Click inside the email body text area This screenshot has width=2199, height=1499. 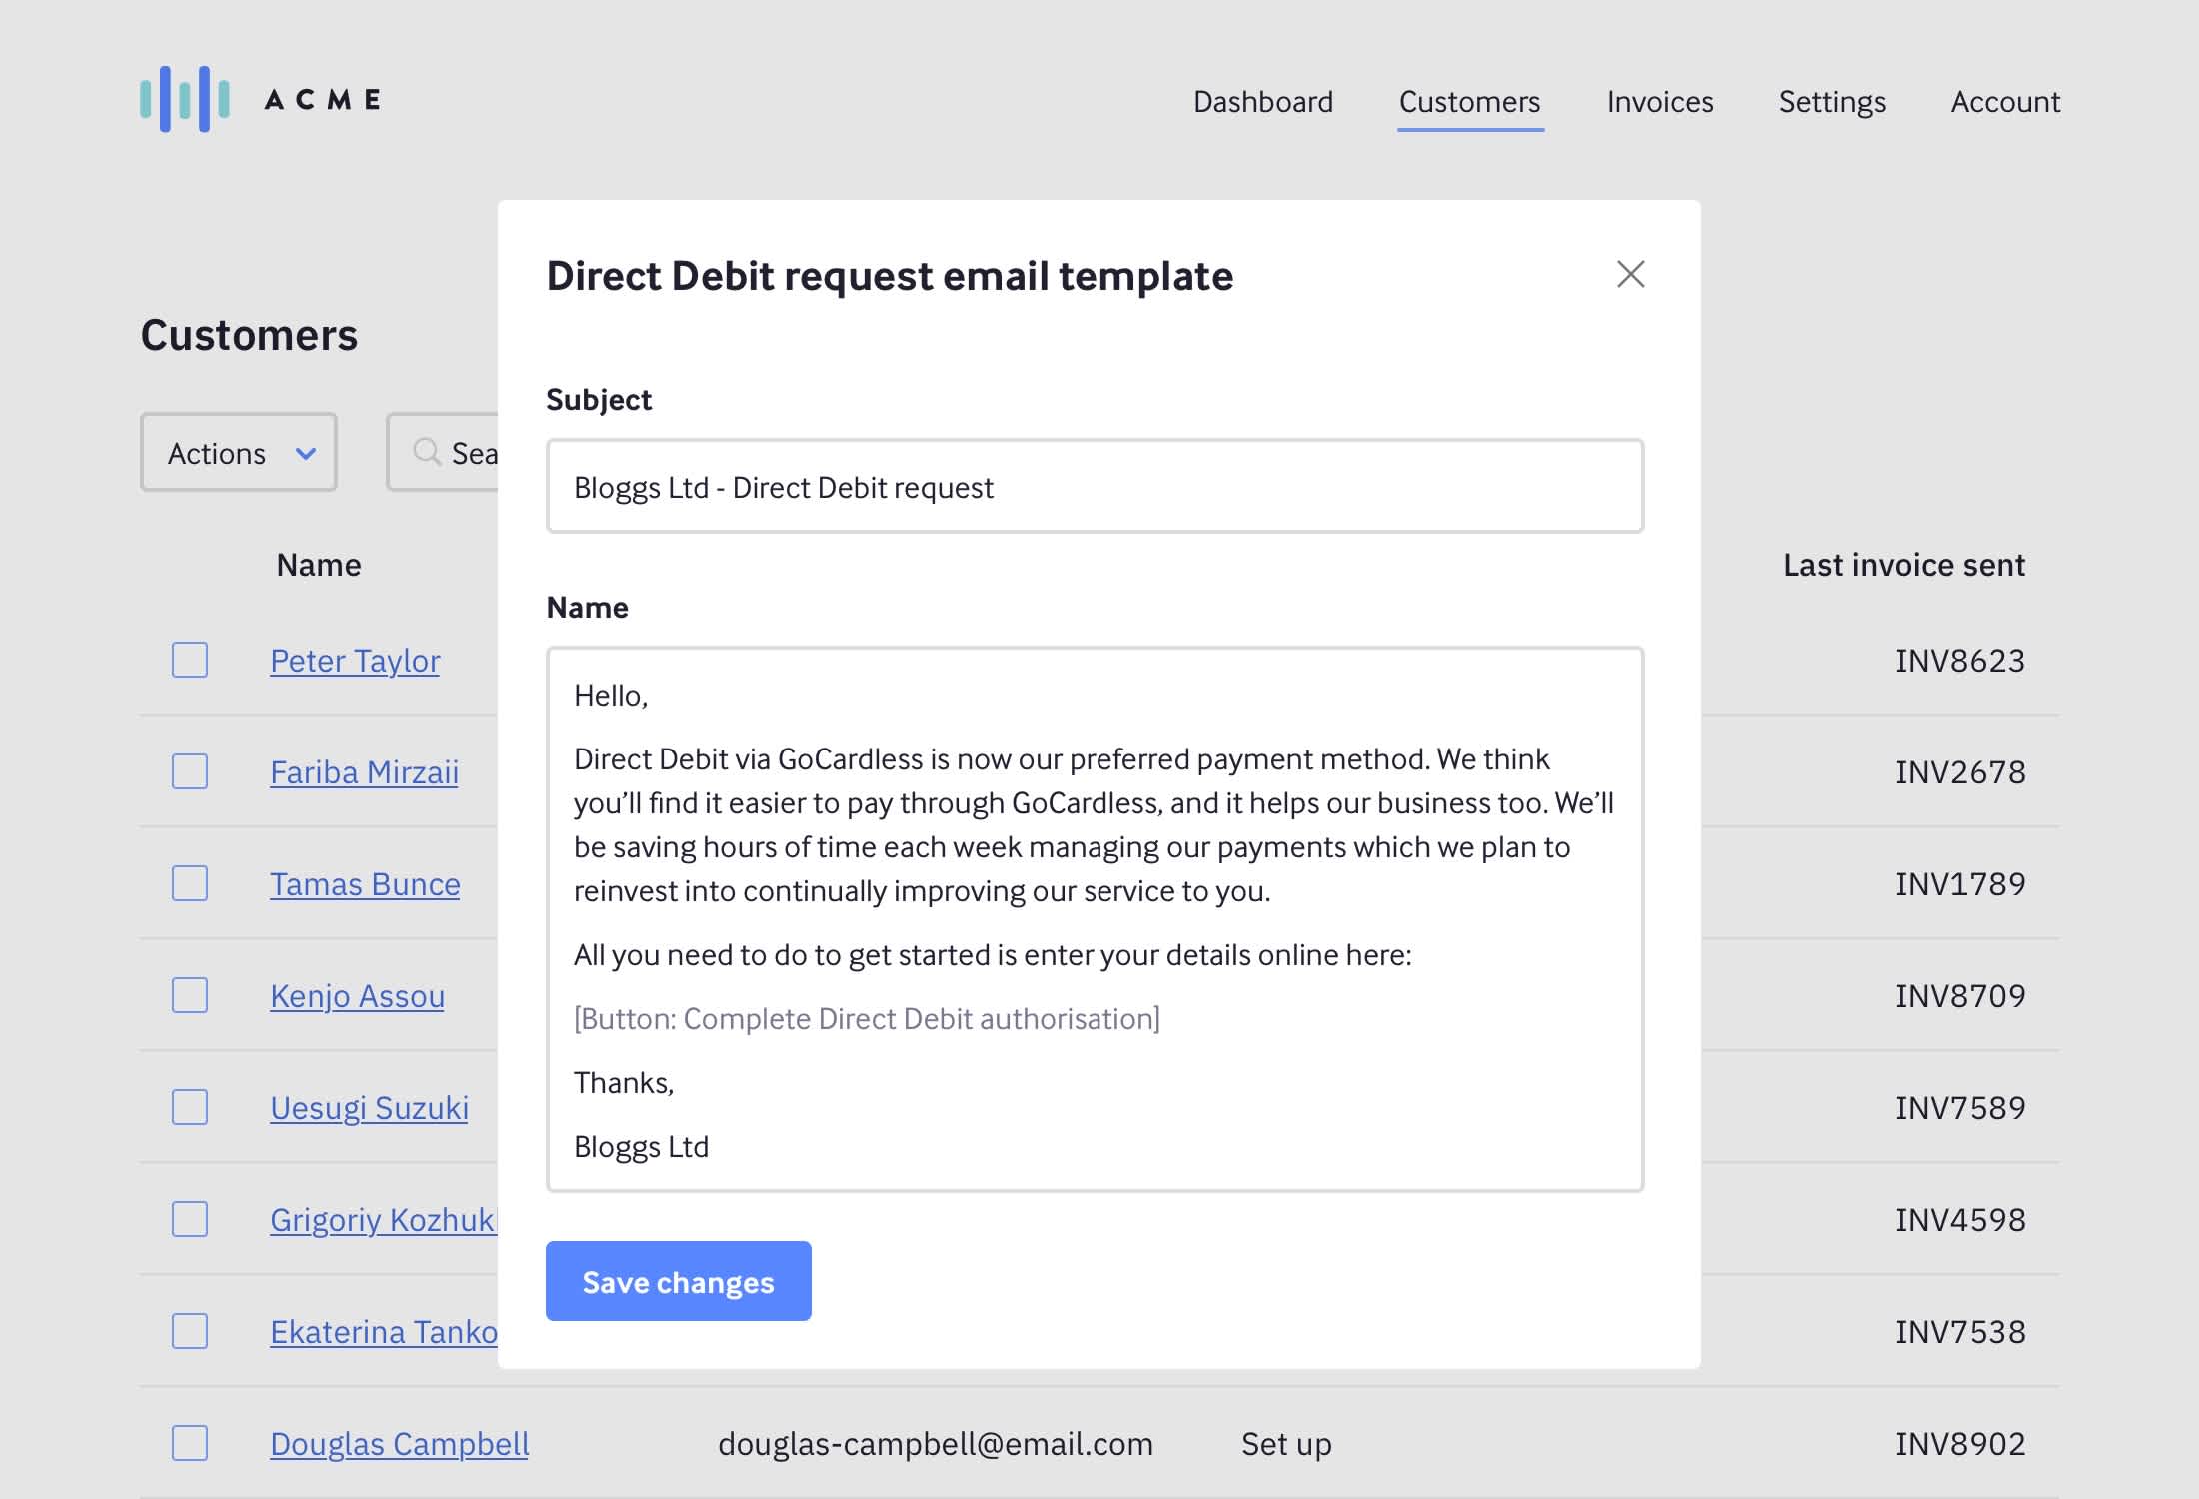[x=1095, y=919]
